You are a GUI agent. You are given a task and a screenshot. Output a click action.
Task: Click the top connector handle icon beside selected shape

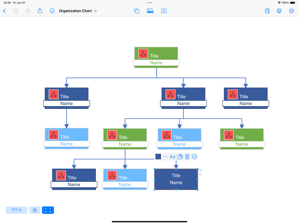pos(200,171)
